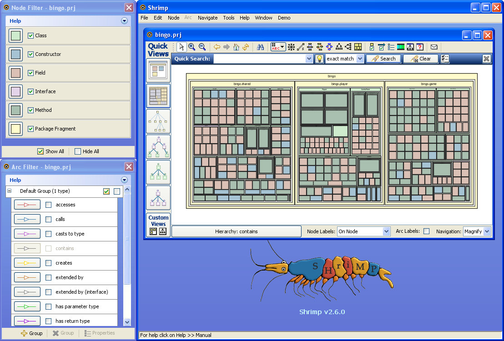Click the Class color swatch
Screen dimensions: 504x341
(16, 35)
